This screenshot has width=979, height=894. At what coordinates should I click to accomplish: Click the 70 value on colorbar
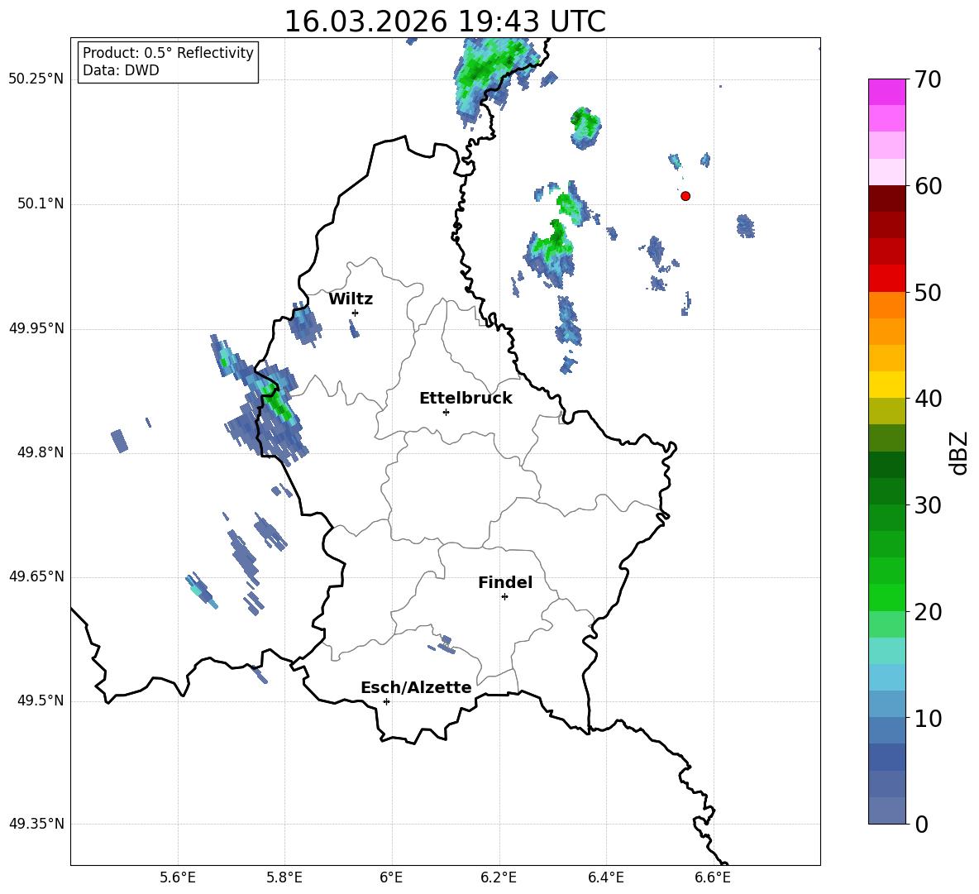(x=928, y=79)
